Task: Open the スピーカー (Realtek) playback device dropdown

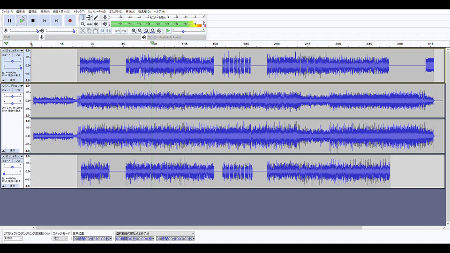Action: click(x=176, y=37)
